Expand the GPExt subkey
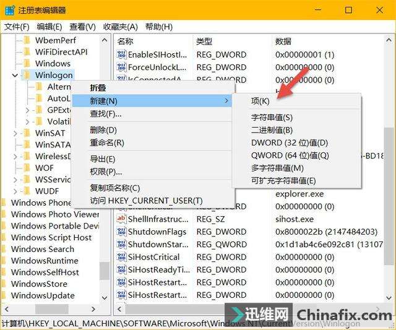Viewport: 396px width, 330px height. coord(27,110)
